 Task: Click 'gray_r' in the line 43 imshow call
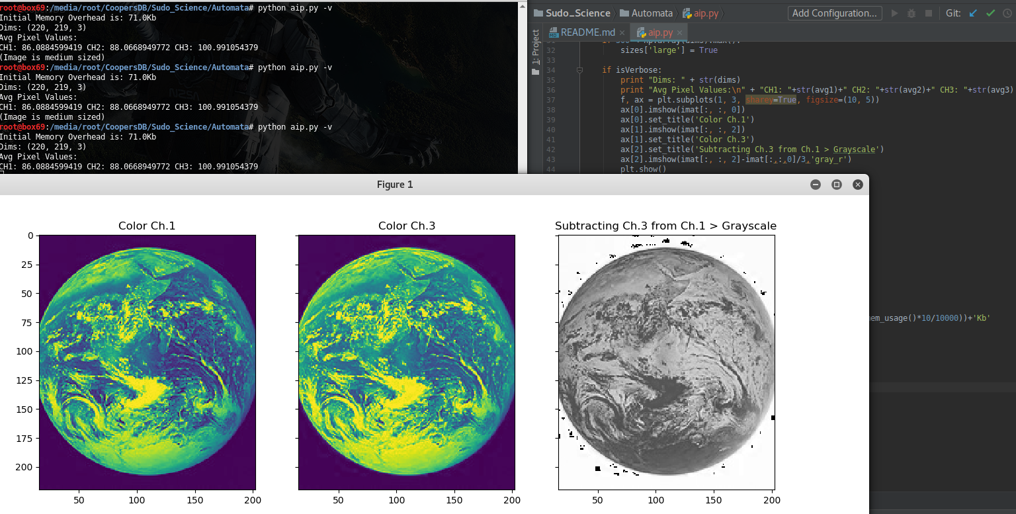[829, 159]
